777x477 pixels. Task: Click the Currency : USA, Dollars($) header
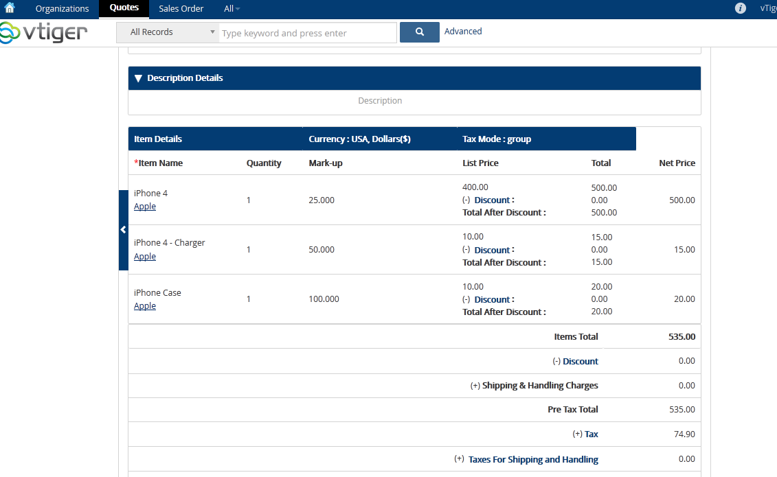[x=360, y=139]
